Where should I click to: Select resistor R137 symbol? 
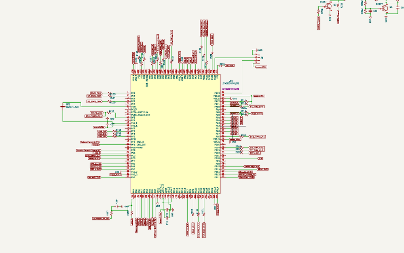click(x=111, y=213)
